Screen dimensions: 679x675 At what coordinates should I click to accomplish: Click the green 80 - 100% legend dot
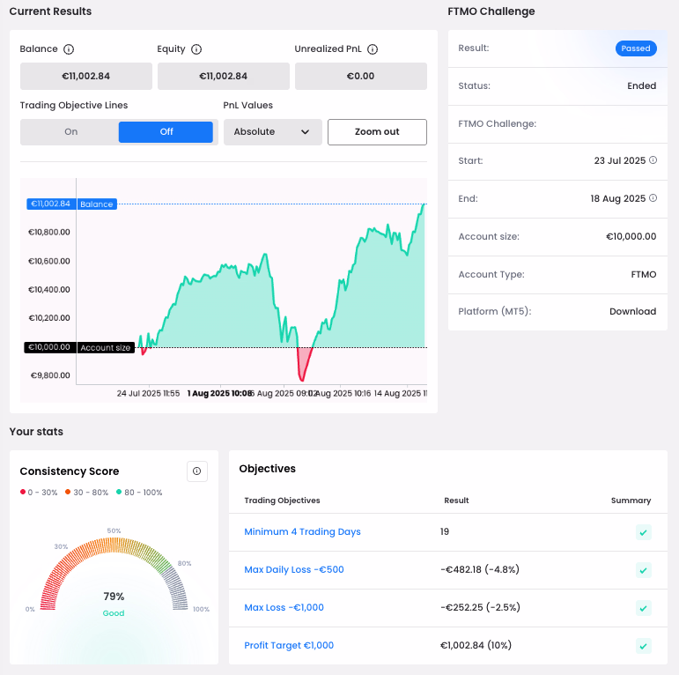tap(119, 492)
